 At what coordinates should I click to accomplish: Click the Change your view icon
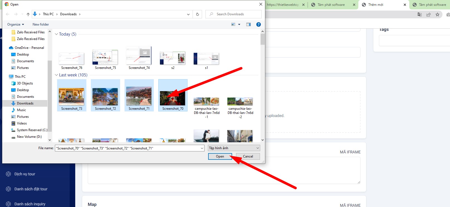(x=233, y=24)
